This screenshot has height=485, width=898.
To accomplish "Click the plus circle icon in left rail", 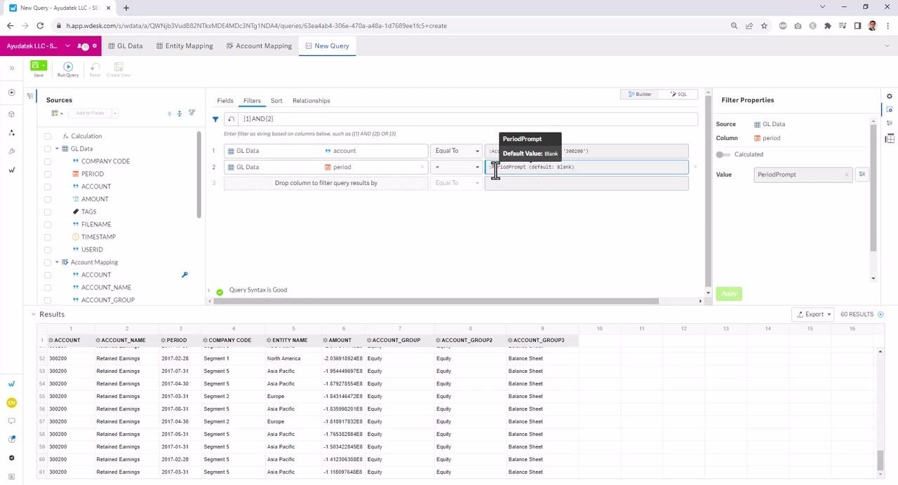I will (x=11, y=93).
